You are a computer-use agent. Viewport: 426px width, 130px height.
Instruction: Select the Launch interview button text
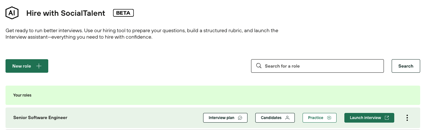coord(365,118)
